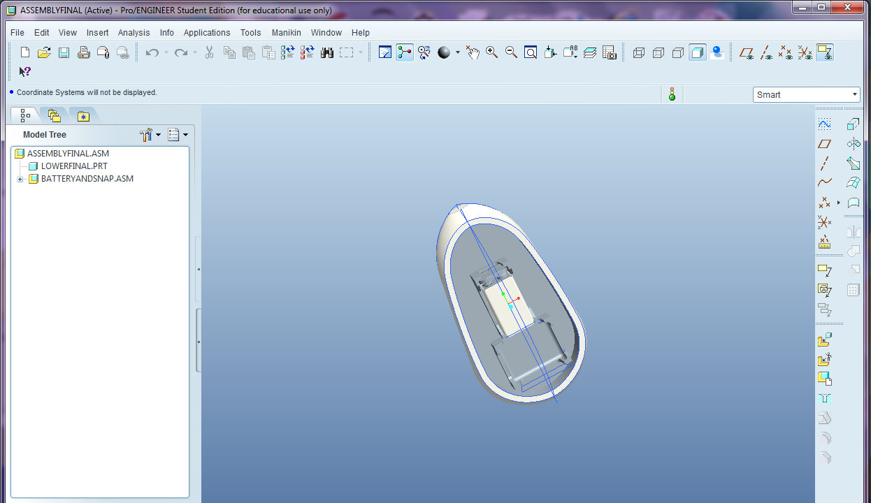Select the Line sketching tool
This screenshot has width=871, height=503.
pos(825,163)
